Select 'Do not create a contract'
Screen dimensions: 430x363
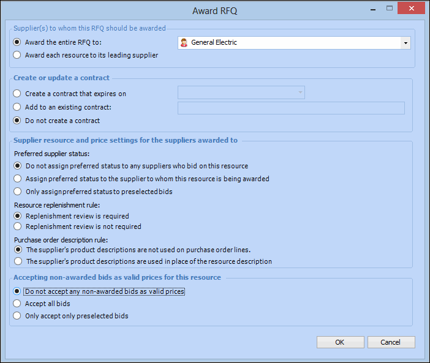point(17,121)
